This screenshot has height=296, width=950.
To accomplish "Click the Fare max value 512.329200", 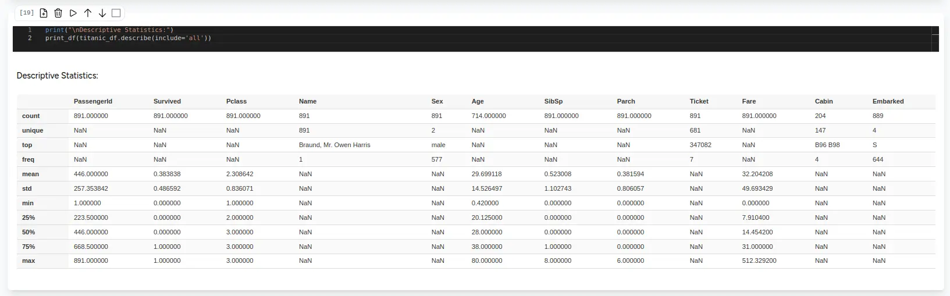I will tap(759, 261).
